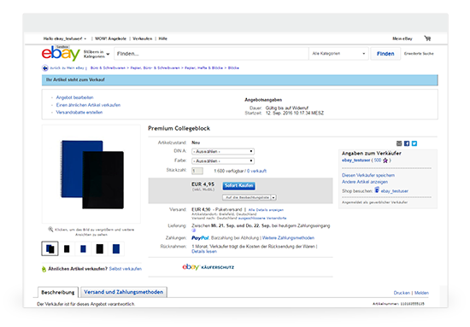Open the Farbe dropdown
Viewport: 470px width, 327px height.
coord(223,161)
